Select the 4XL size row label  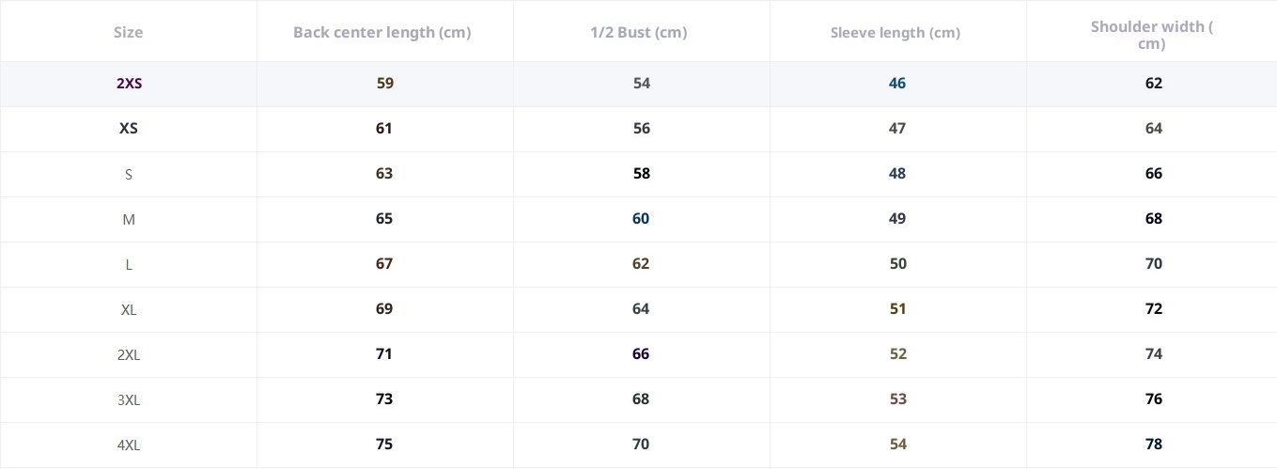pyautogui.click(x=129, y=446)
